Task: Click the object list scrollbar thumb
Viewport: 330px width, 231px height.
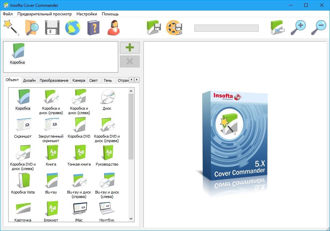Action: 131,126
